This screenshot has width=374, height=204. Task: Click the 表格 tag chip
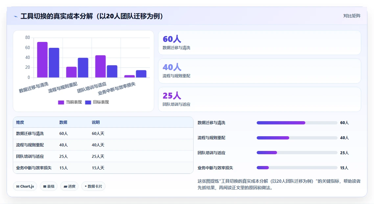tap(49, 186)
